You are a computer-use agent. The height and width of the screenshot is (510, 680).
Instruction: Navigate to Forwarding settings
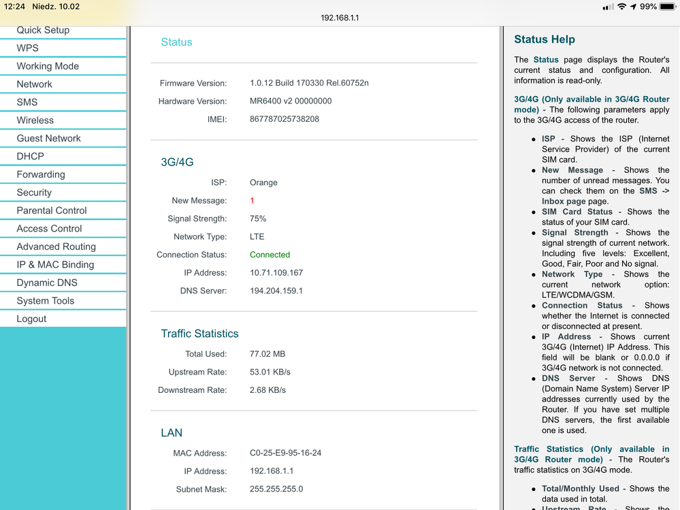point(41,174)
